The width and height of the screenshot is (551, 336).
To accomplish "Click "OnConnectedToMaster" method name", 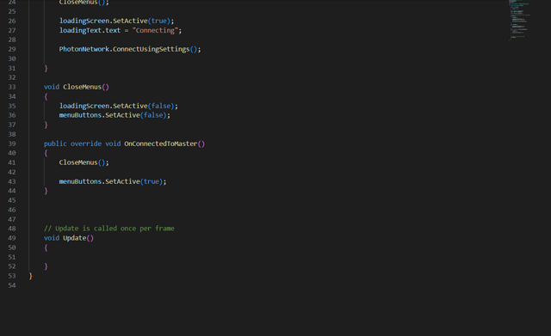I will coord(161,144).
